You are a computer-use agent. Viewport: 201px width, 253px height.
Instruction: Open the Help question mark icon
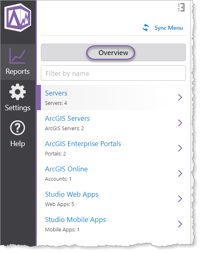pyautogui.click(x=18, y=128)
